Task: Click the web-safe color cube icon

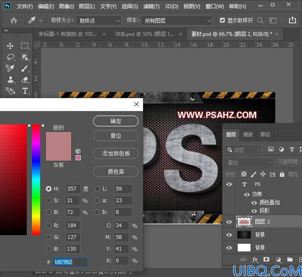Action: (x=78, y=151)
